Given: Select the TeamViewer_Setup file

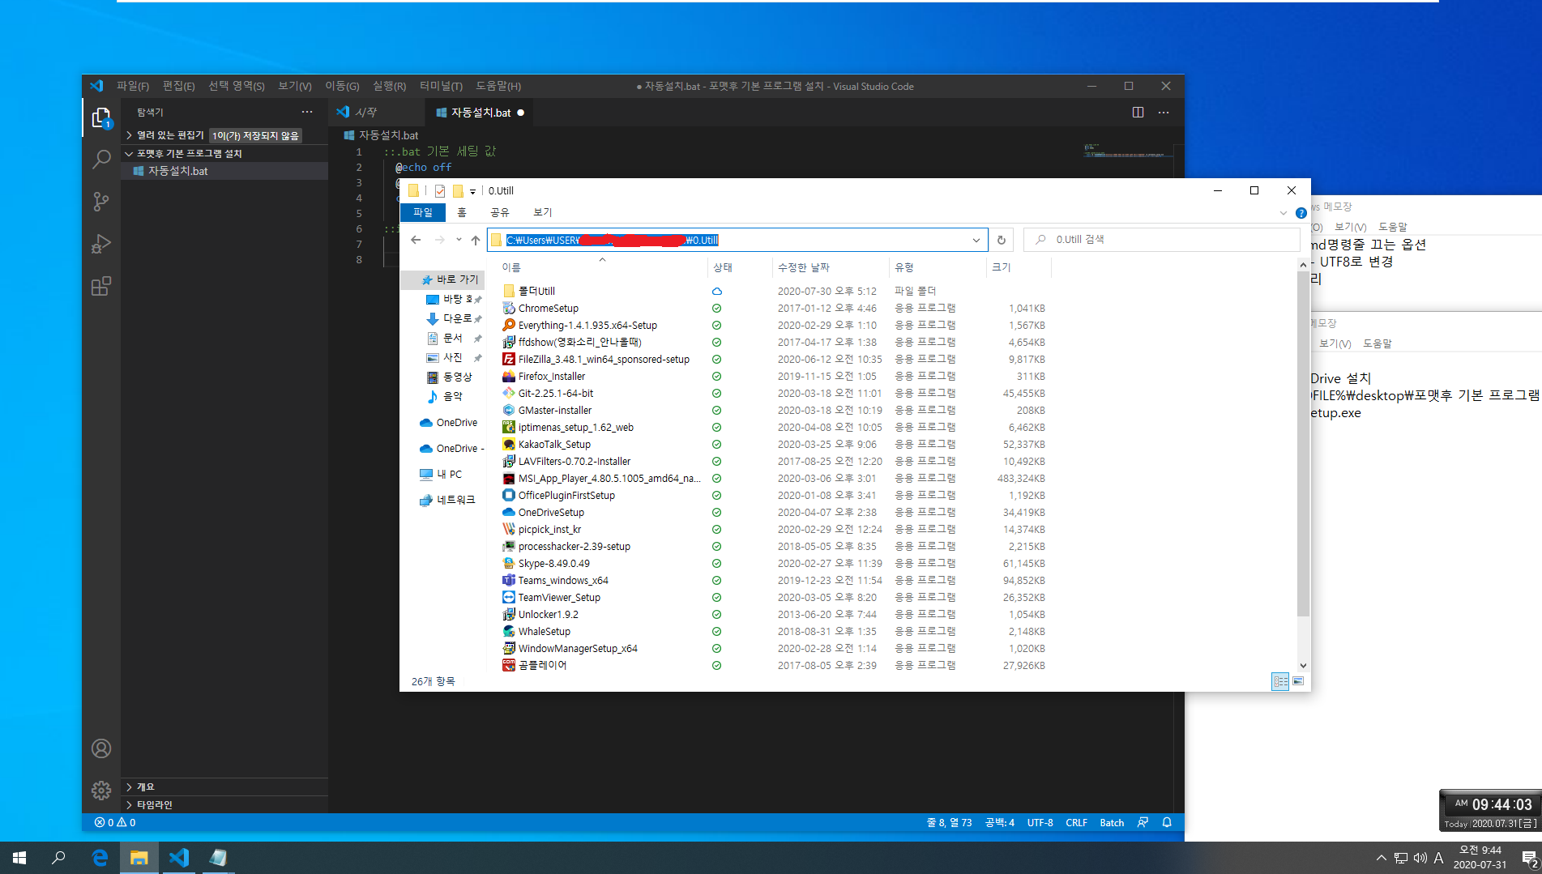Looking at the screenshot, I should click(x=559, y=598).
